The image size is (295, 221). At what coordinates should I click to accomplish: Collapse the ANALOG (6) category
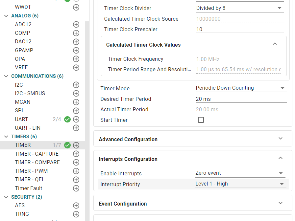6,16
